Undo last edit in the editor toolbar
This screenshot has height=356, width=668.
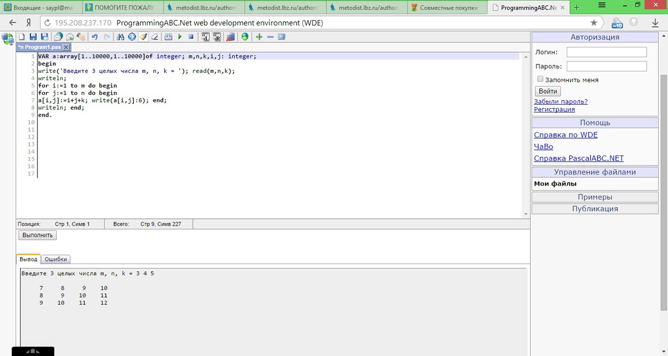[95, 37]
